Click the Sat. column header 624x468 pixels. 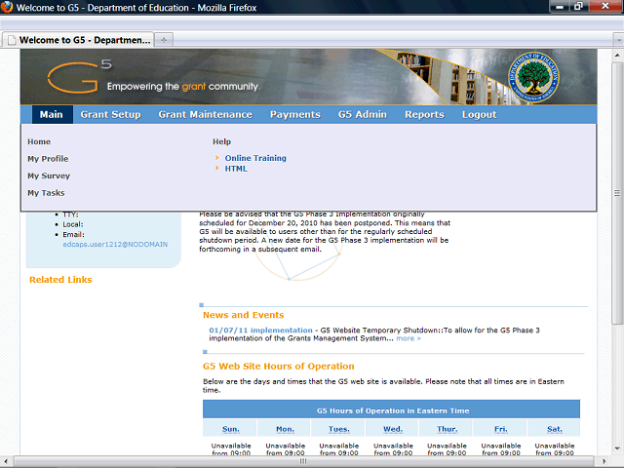click(x=555, y=429)
